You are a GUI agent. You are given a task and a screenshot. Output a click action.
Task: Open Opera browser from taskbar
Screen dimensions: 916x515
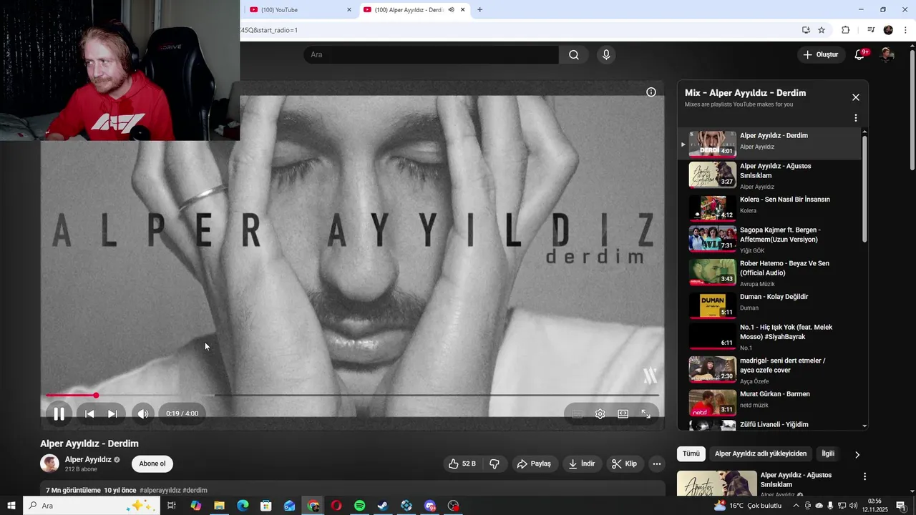click(x=336, y=506)
